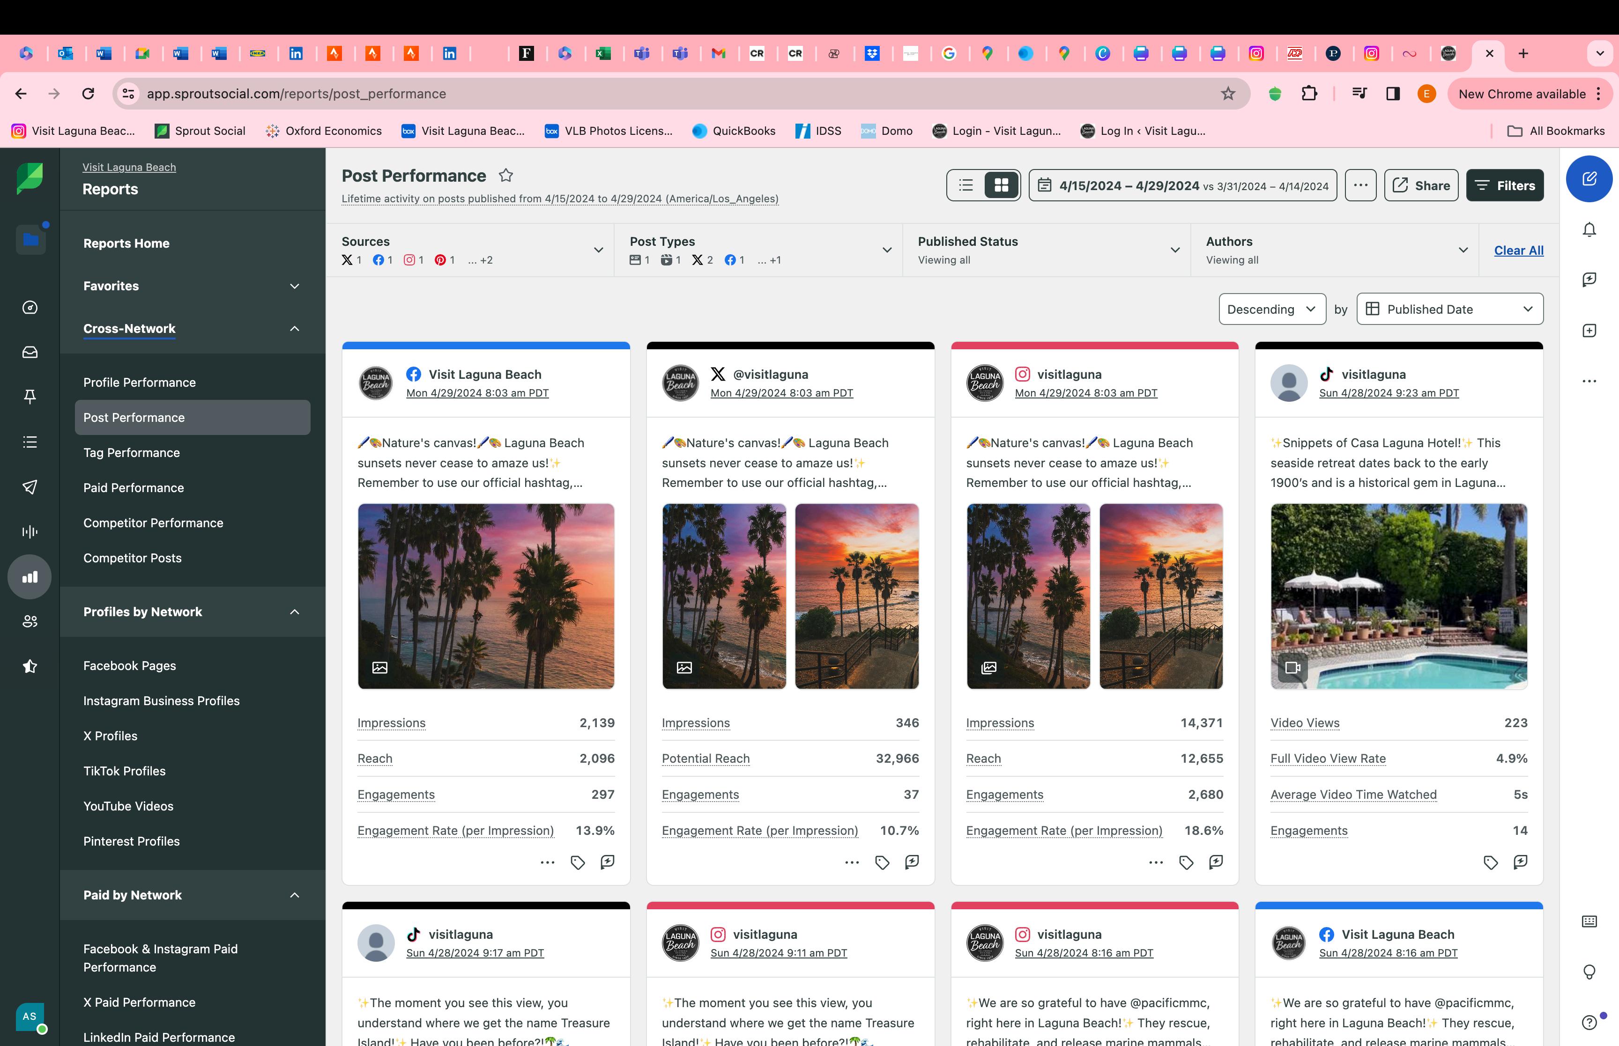Click the tag icon on Facebook post card
1619x1046 pixels.
(x=578, y=862)
